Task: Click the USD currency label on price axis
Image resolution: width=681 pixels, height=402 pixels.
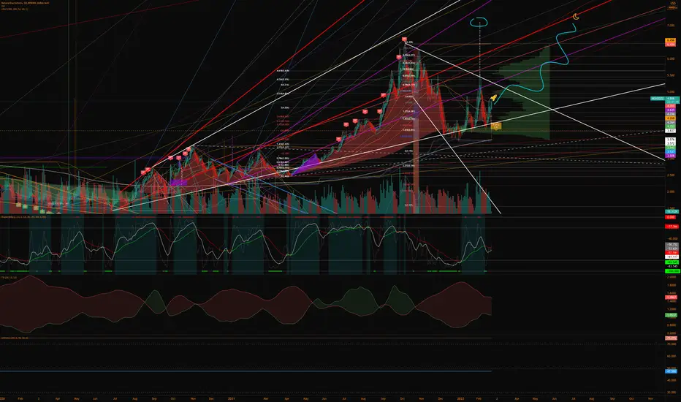Action: pyautogui.click(x=672, y=3)
